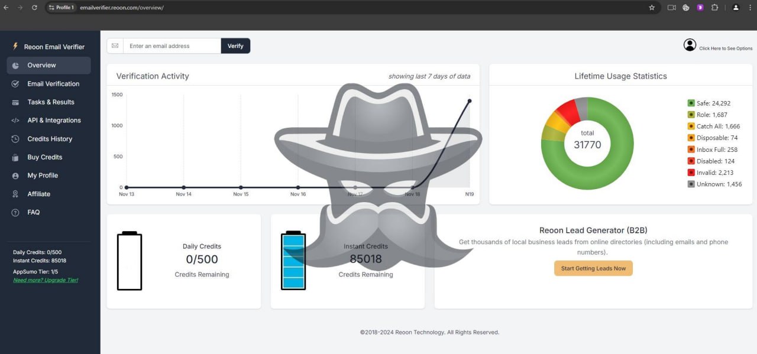Toggle the Unknown legend entry

coord(714,184)
